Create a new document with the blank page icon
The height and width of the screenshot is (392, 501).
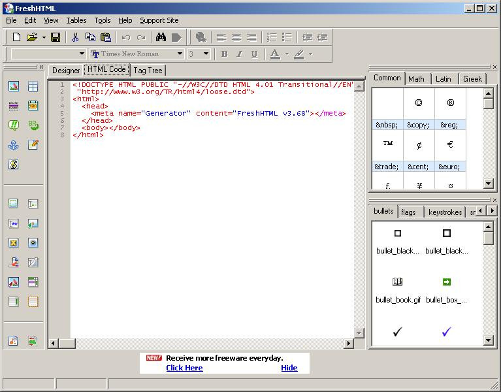(16, 37)
